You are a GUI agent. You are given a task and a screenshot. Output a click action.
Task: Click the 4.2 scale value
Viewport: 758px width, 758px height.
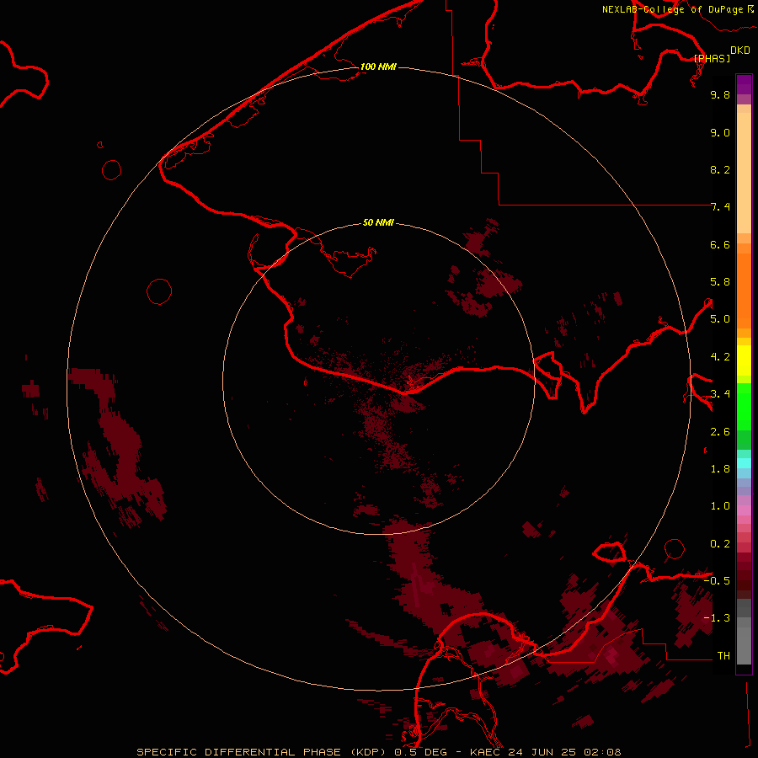coord(720,357)
